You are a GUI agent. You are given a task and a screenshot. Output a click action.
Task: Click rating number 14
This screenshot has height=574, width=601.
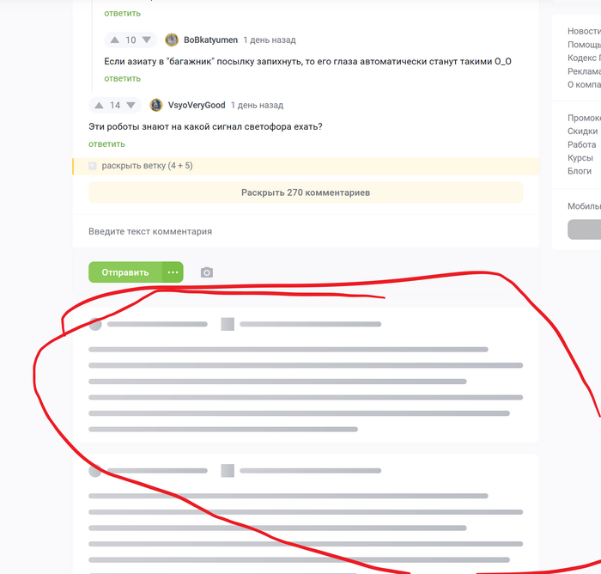115,105
